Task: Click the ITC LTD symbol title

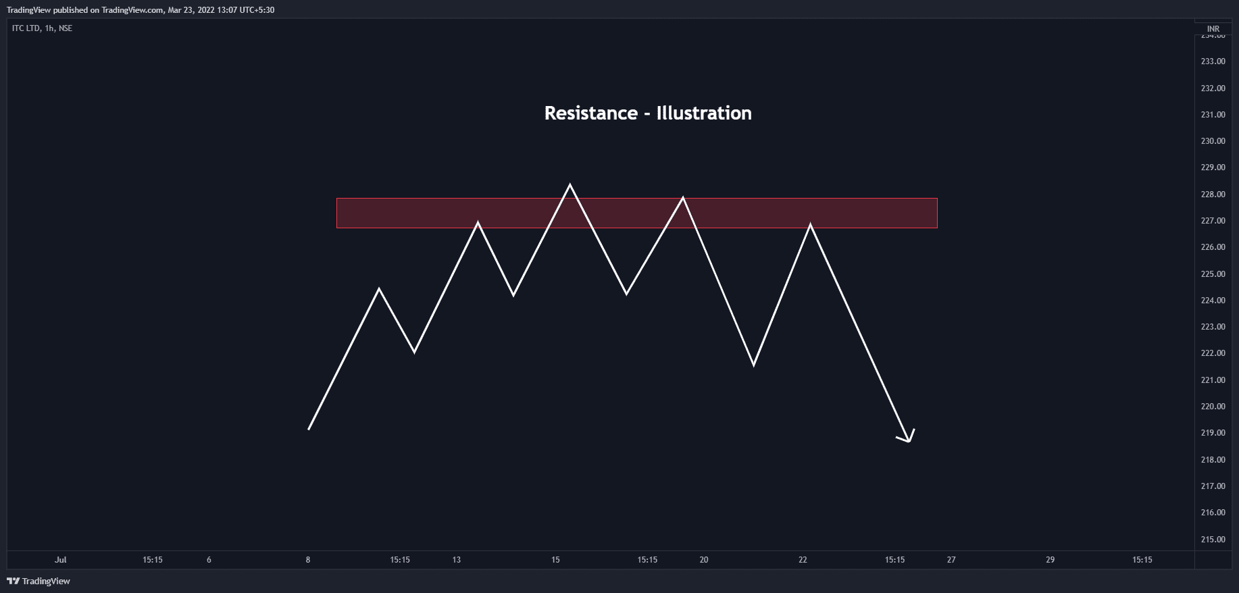Action: [x=26, y=28]
